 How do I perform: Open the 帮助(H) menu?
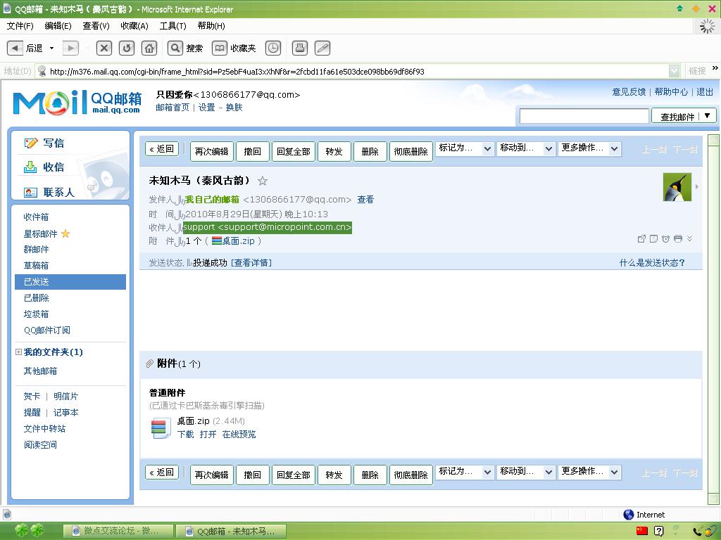pos(211,26)
